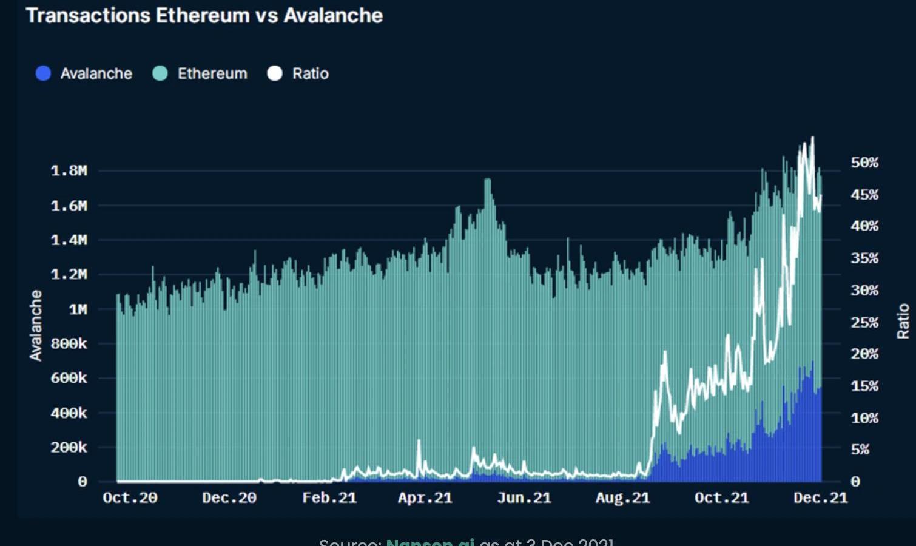Image resolution: width=916 pixels, height=546 pixels.
Task: Select the Oct.20 x-axis label
Action: pos(130,498)
